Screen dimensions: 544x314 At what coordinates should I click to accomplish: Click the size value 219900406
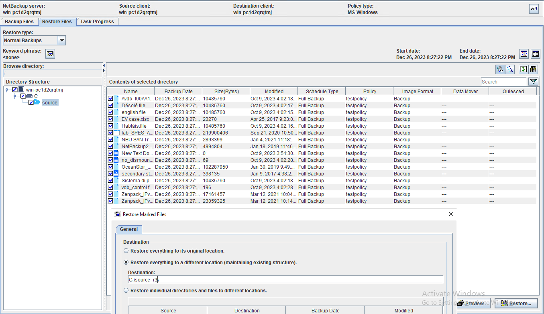click(x=215, y=133)
